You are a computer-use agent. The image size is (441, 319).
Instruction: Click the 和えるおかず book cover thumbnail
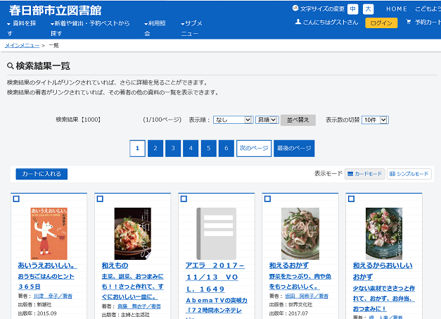[300, 234]
